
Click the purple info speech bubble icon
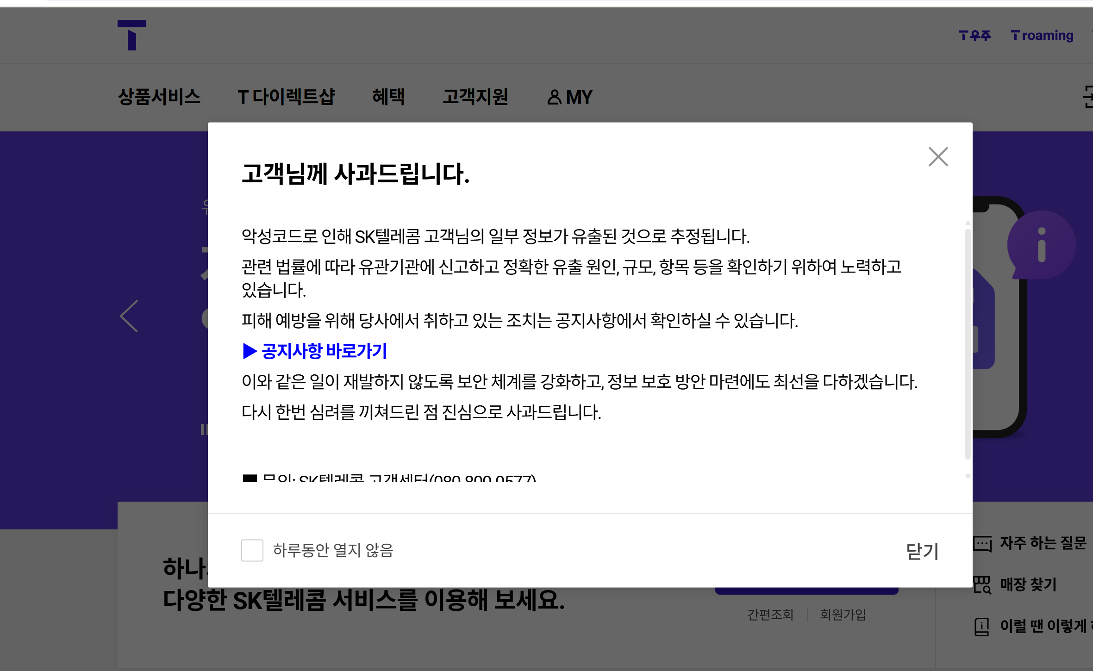[1041, 245]
